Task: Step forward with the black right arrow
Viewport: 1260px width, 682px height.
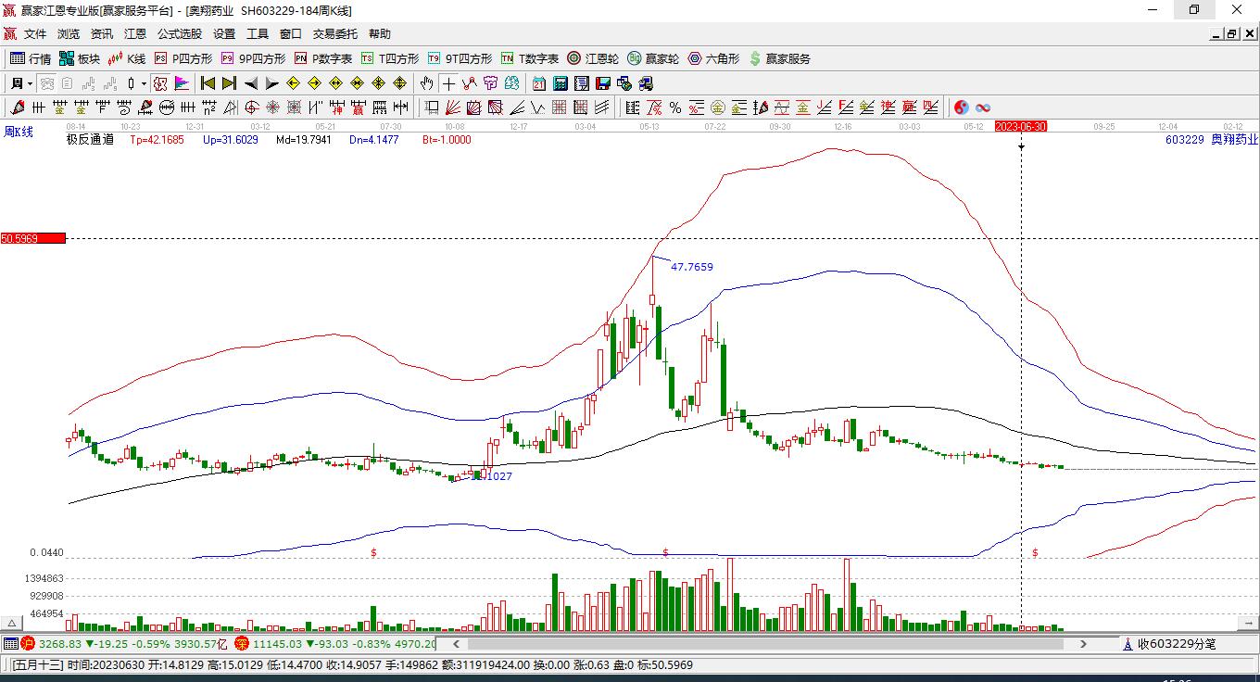Action: [x=271, y=83]
